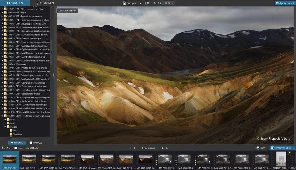The width and height of the screenshot is (296, 170).
Task: Set zoom to 1:1
Action: tap(160, 3)
